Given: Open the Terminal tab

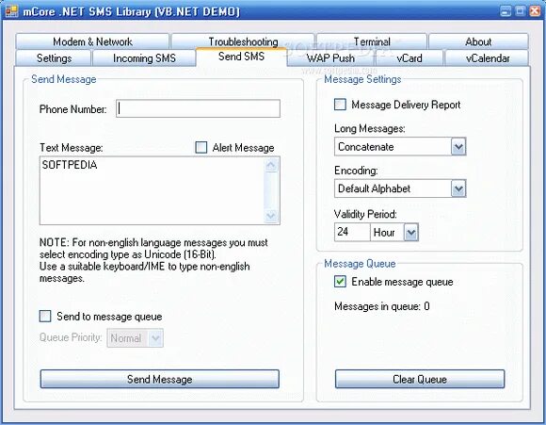Looking at the screenshot, I should click(x=372, y=41).
